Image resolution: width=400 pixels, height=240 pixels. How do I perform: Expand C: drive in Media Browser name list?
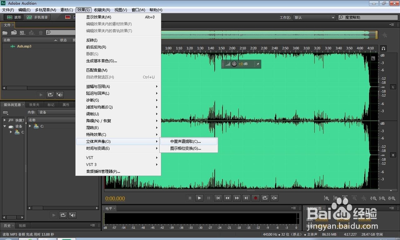click(30, 126)
